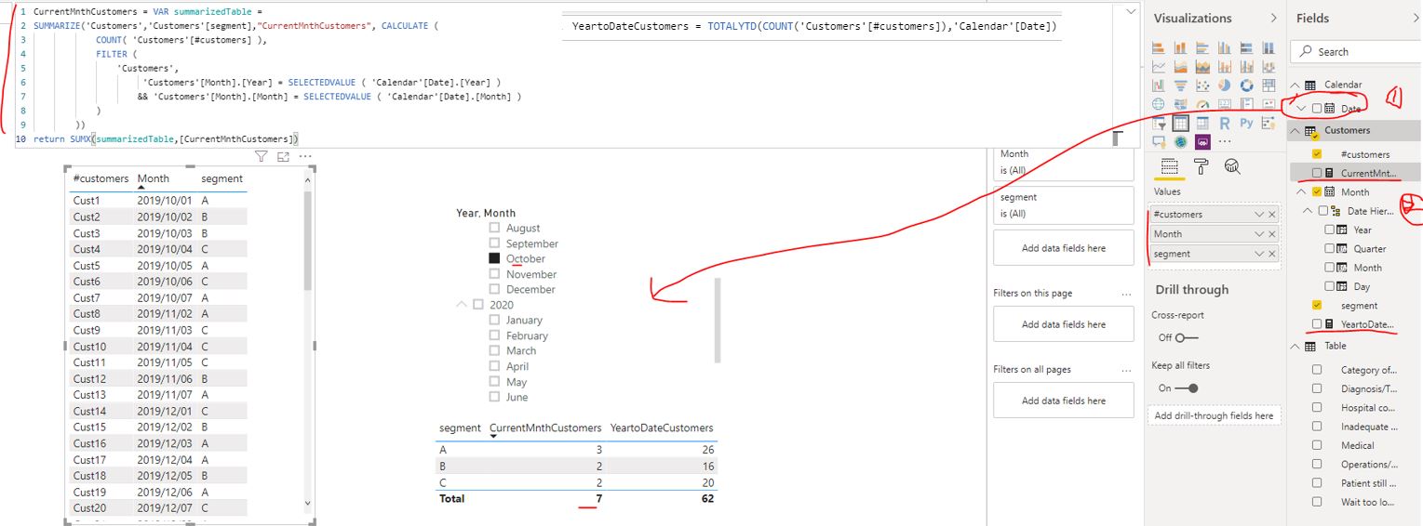Pick the waterfall chart visualization
Image resolution: width=1423 pixels, height=526 pixels.
tap(1159, 85)
